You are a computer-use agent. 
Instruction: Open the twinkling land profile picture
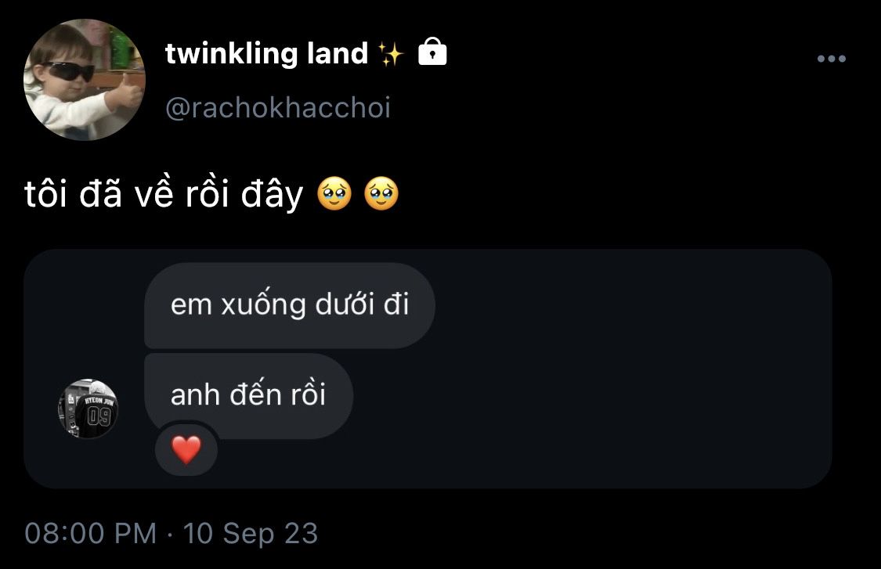click(x=85, y=79)
